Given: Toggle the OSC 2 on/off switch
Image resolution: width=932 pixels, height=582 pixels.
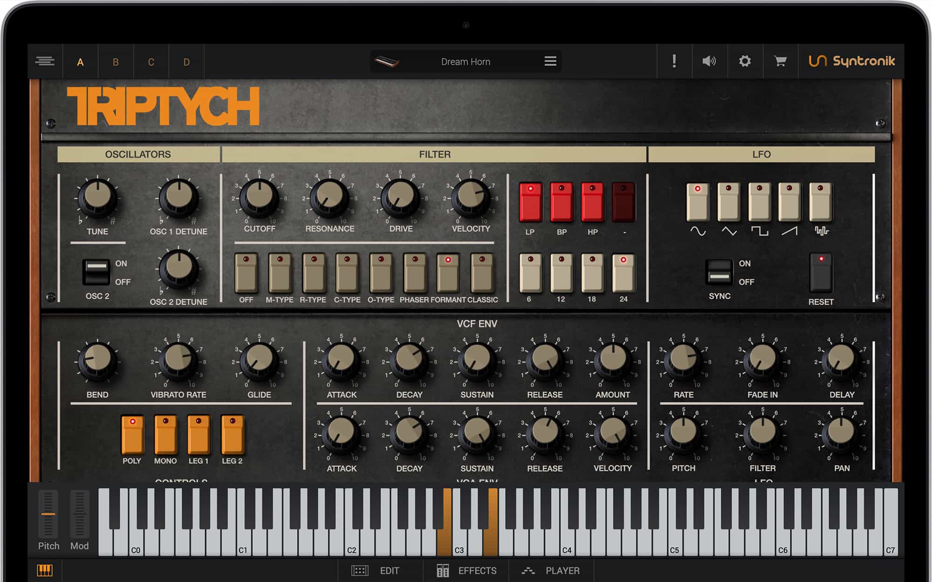Looking at the screenshot, I should 96,272.
